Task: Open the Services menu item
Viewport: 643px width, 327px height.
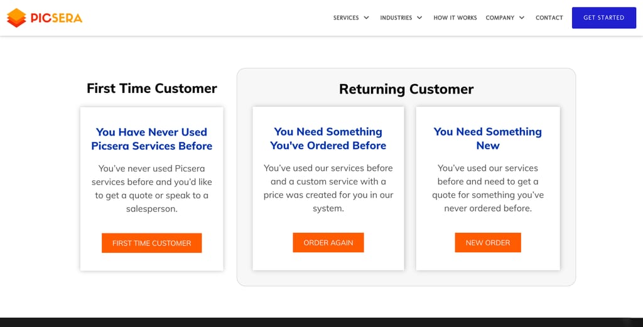Action: 346,18
